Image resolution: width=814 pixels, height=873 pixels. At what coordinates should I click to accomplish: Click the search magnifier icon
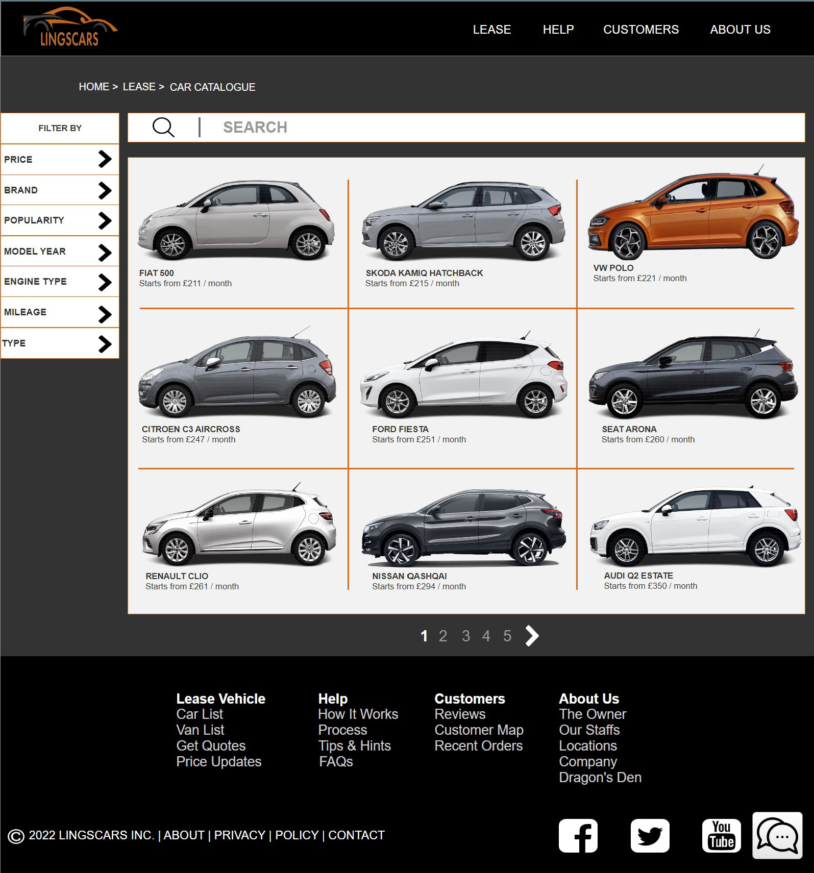[x=163, y=127]
